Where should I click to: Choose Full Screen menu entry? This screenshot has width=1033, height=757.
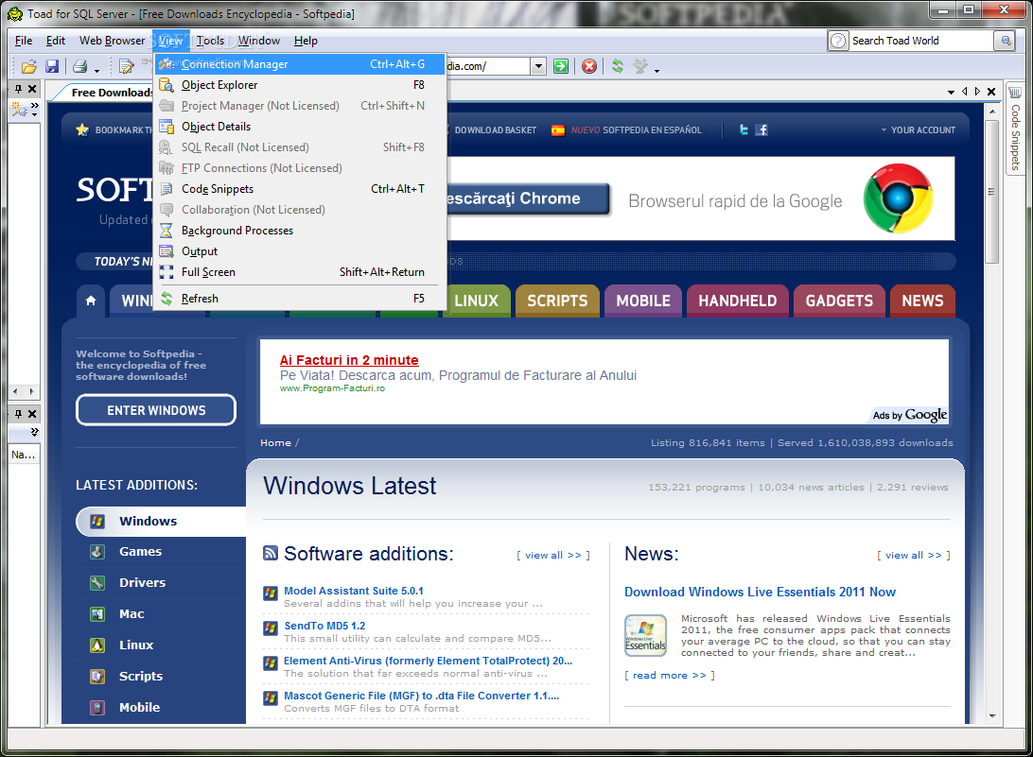coord(300,272)
